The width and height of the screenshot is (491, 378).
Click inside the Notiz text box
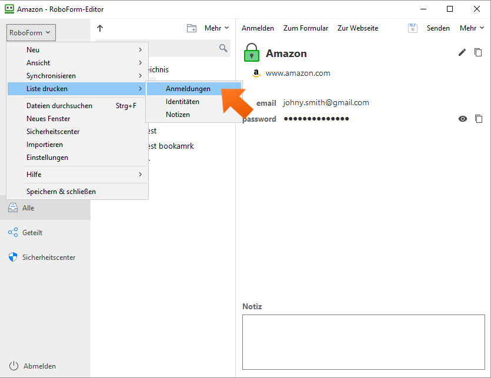[363, 342]
